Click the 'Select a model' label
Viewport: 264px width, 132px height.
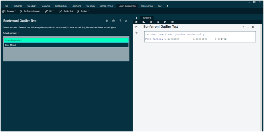pyautogui.click(x=10, y=33)
